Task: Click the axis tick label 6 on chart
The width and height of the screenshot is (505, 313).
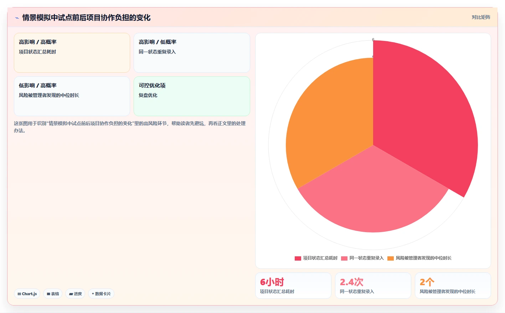Action: coord(373,40)
